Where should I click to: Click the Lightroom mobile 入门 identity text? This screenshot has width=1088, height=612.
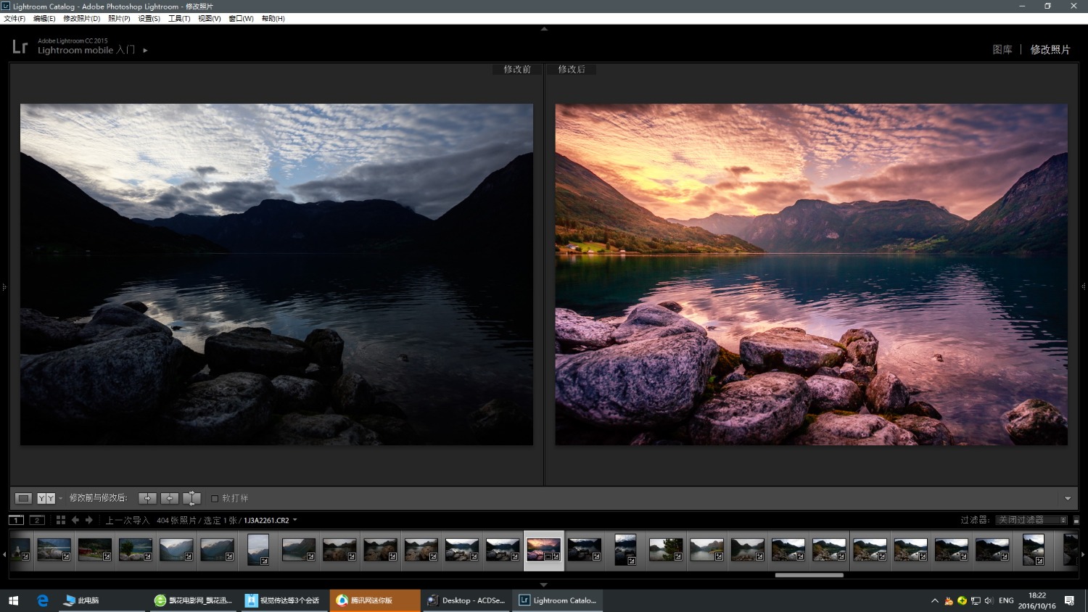tap(86, 50)
